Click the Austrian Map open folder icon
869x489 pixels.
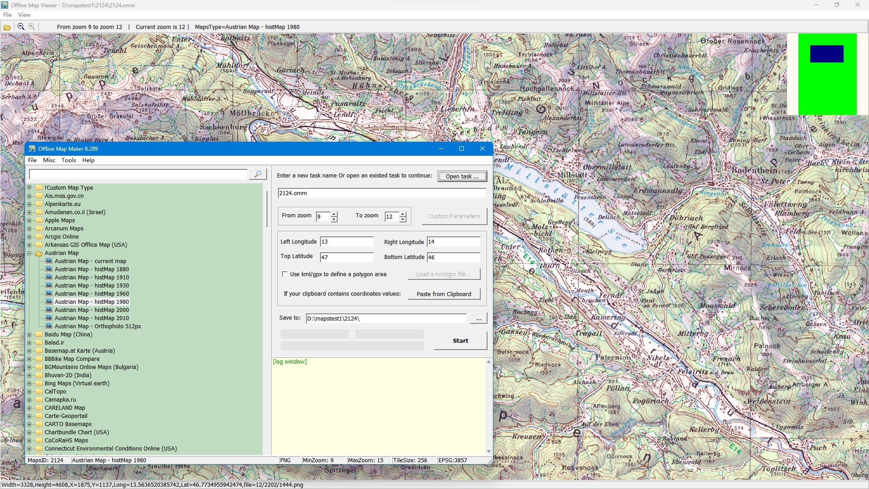pos(39,253)
